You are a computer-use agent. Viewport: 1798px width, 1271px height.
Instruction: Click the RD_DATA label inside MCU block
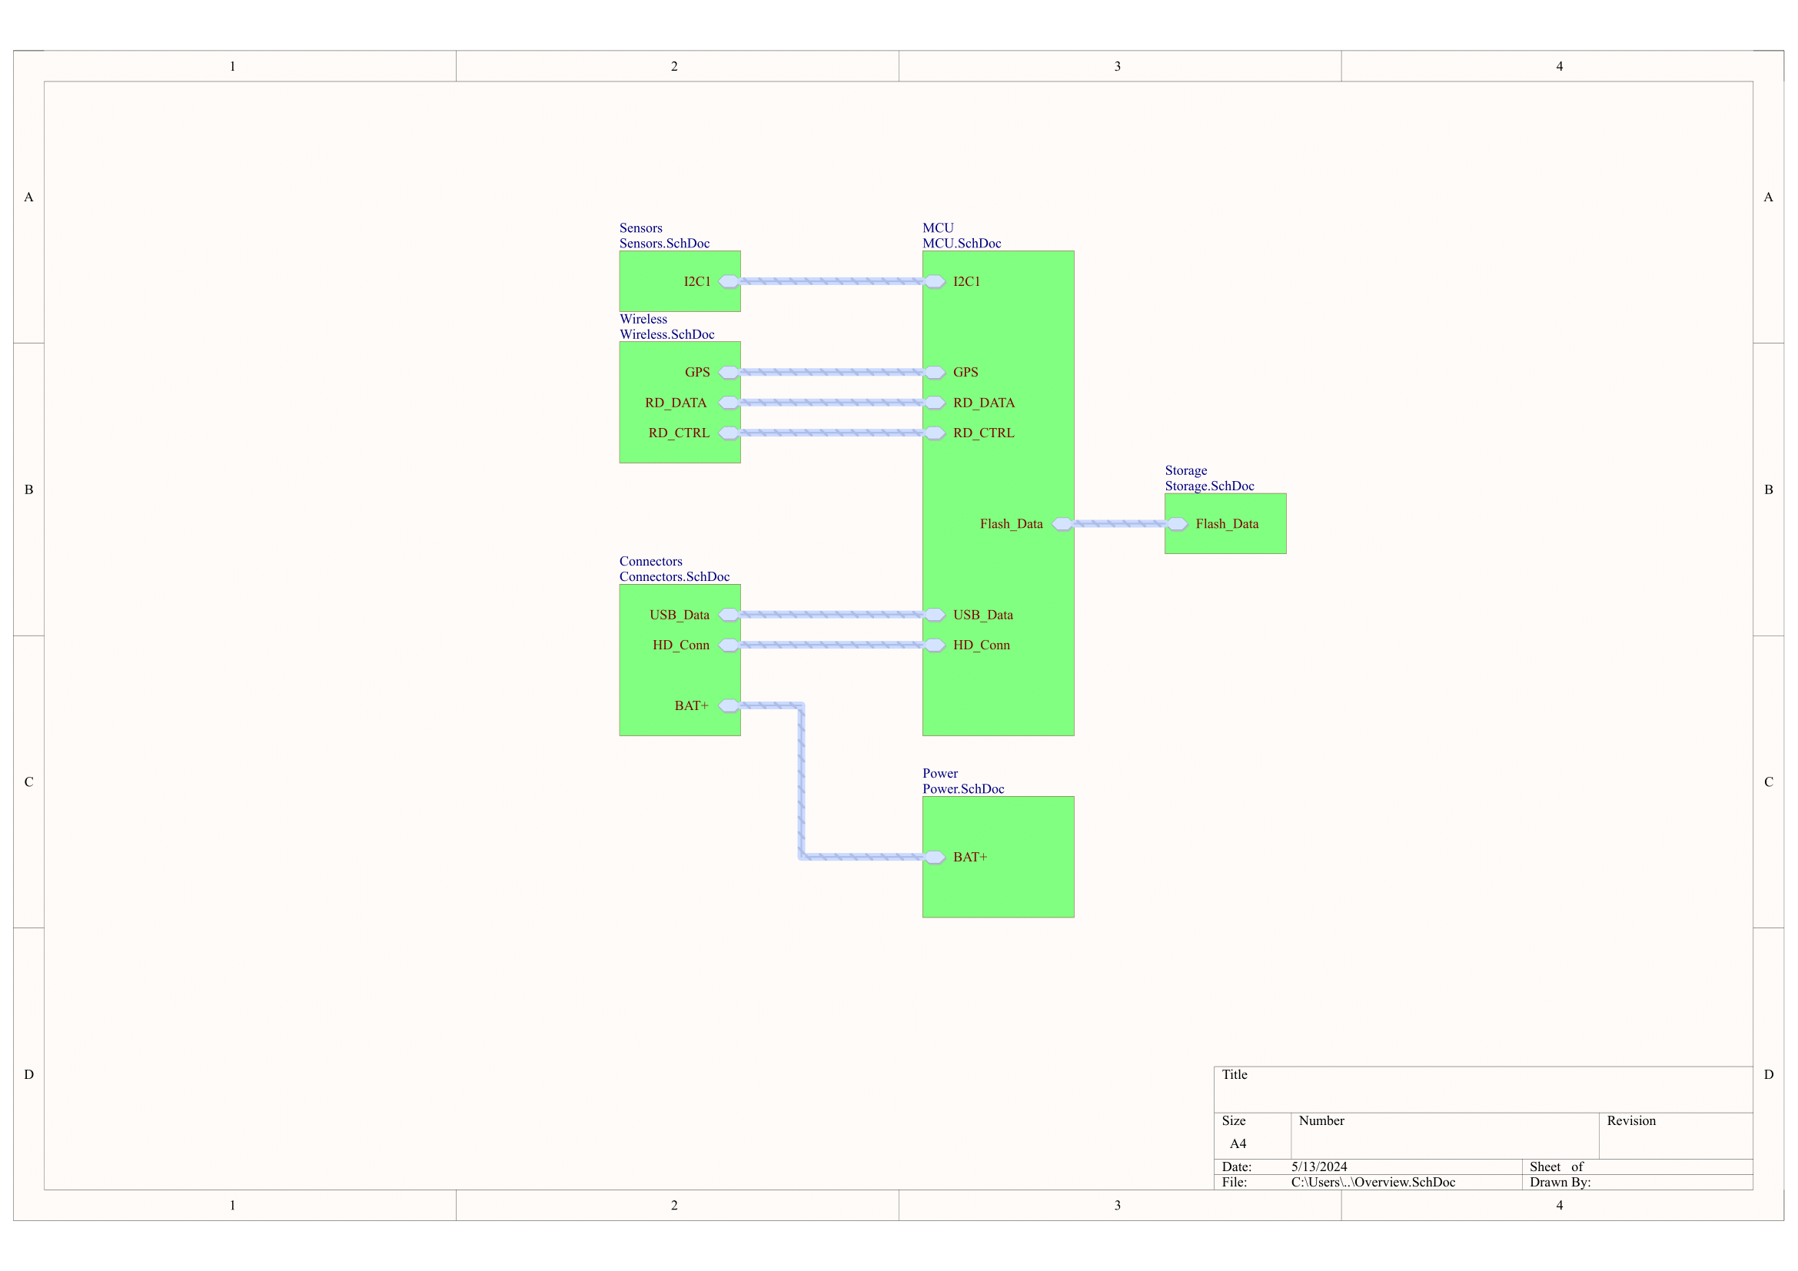pos(984,402)
